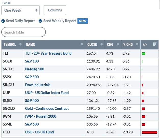
Task: Select the TLT symbol cell
Action: [12, 53]
